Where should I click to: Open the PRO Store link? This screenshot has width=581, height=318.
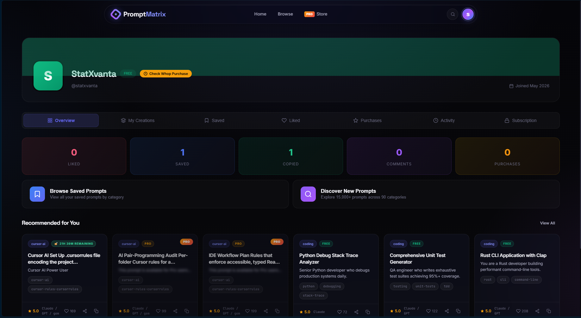(x=316, y=14)
